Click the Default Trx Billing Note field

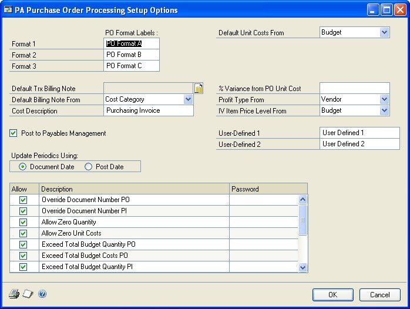149,88
